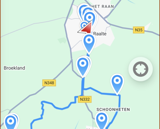The image size is (160, 129).
Task: Click the N332 road badge
Action: (x=85, y=99)
